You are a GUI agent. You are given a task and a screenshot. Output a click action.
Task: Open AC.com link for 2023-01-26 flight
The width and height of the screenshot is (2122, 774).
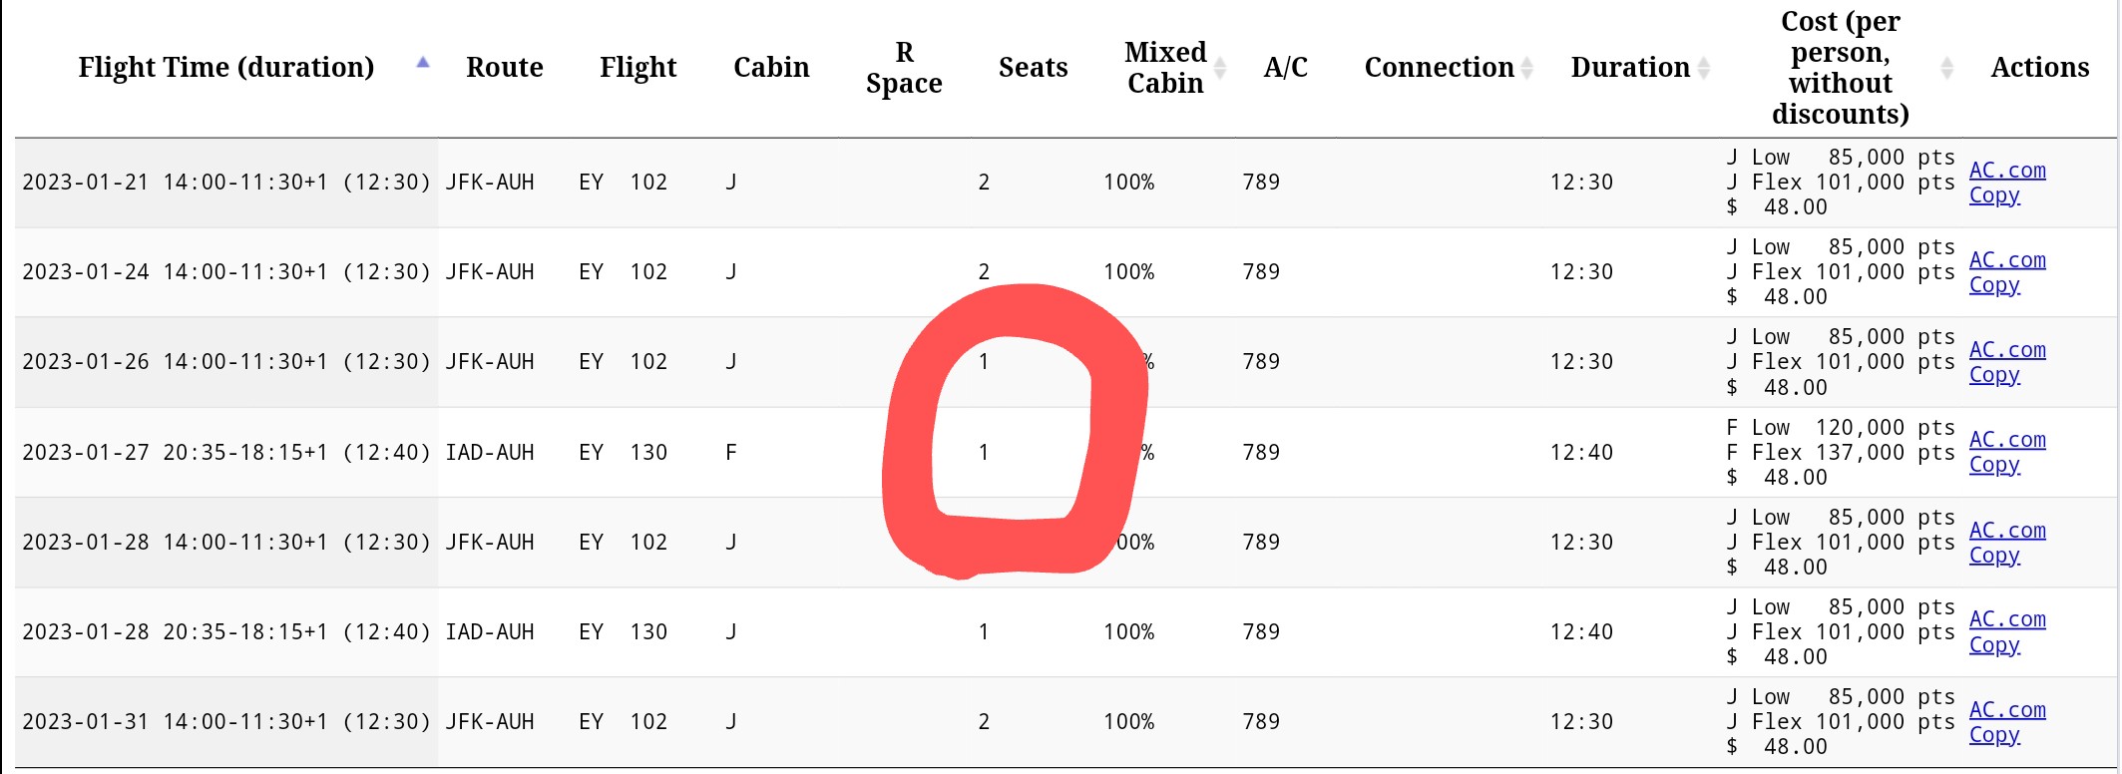(2007, 350)
